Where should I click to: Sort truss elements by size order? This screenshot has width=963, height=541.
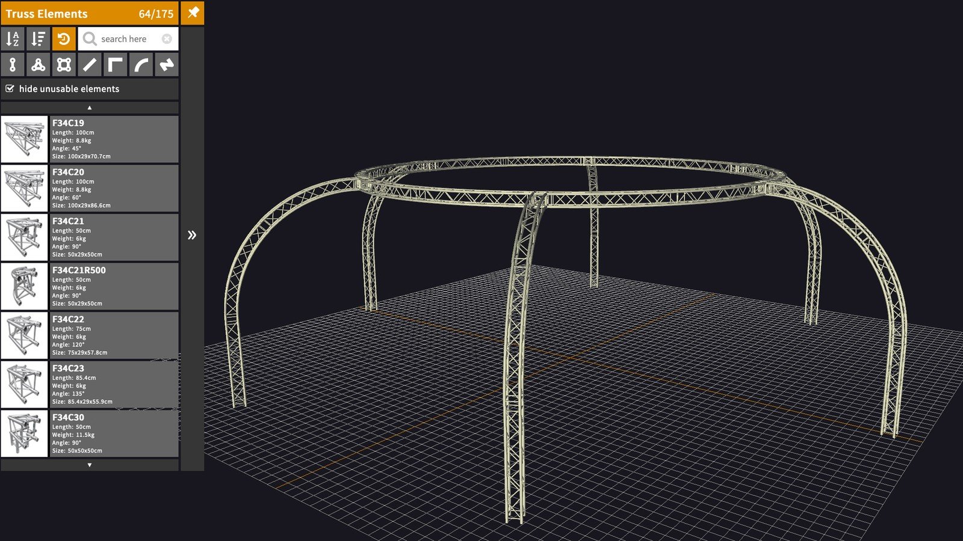pyautogui.click(x=39, y=39)
